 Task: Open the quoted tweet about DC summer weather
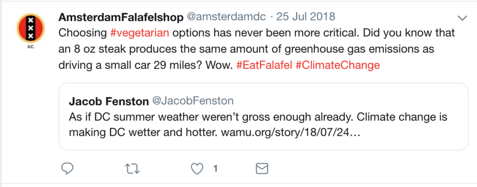point(264,117)
